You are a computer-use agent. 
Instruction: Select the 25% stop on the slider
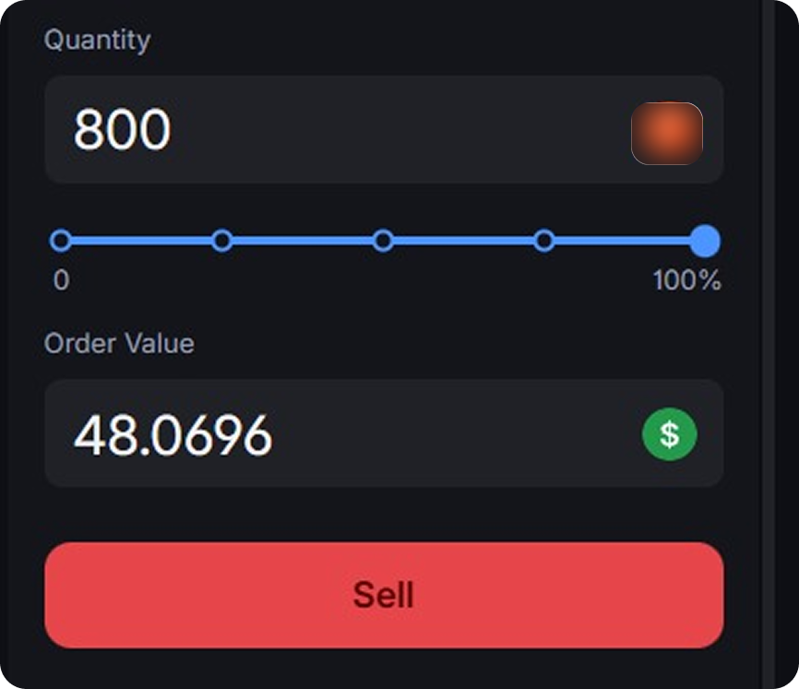(221, 241)
